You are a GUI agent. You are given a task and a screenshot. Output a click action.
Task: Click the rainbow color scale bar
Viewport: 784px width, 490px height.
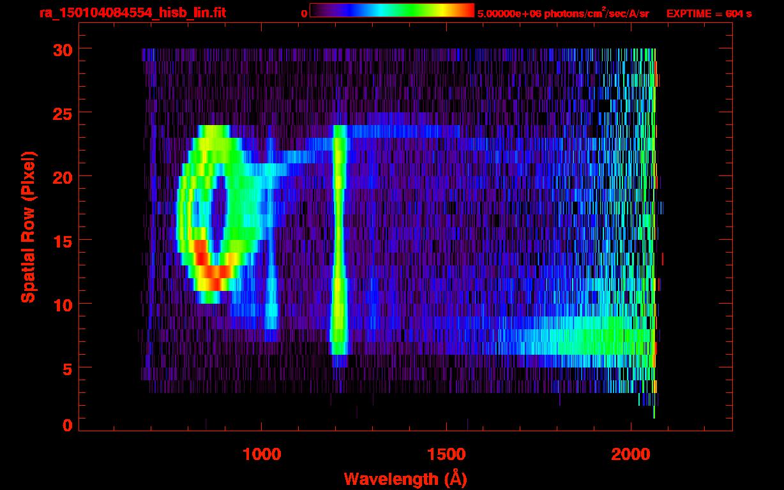(x=392, y=10)
